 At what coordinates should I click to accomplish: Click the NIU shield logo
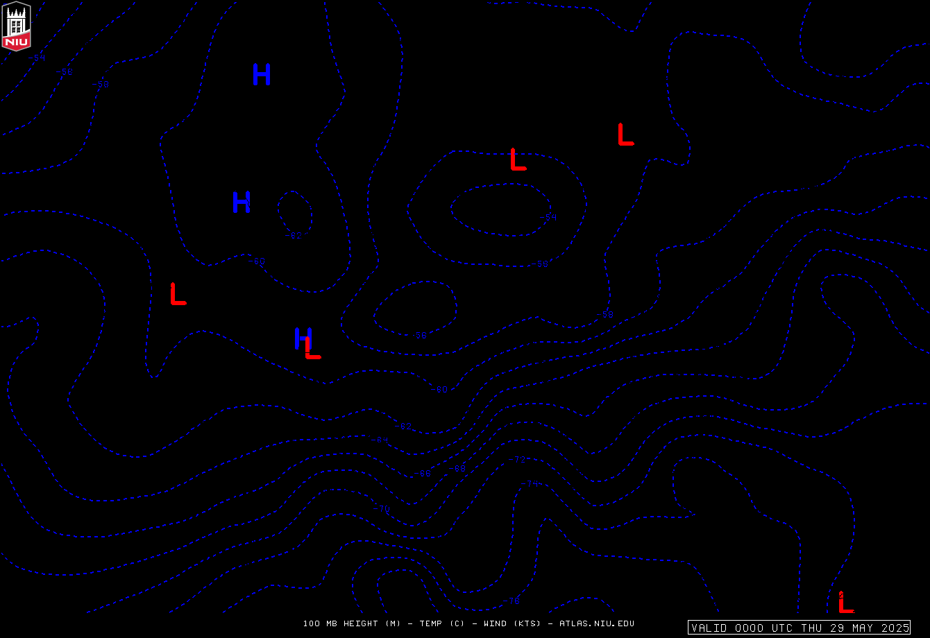coord(16,26)
